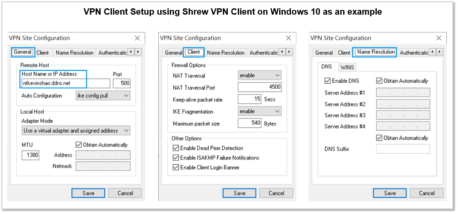The image size is (457, 213).
Task: Cancel the Name Resolution dialog
Action: point(427,193)
